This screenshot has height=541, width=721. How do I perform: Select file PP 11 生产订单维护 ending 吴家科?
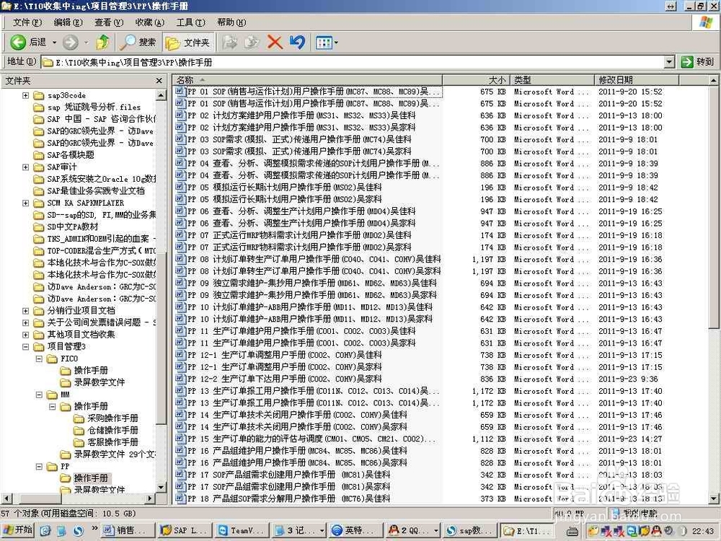tap(301, 343)
